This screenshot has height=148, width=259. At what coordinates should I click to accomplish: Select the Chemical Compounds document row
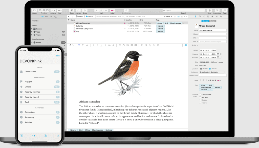(127, 29)
